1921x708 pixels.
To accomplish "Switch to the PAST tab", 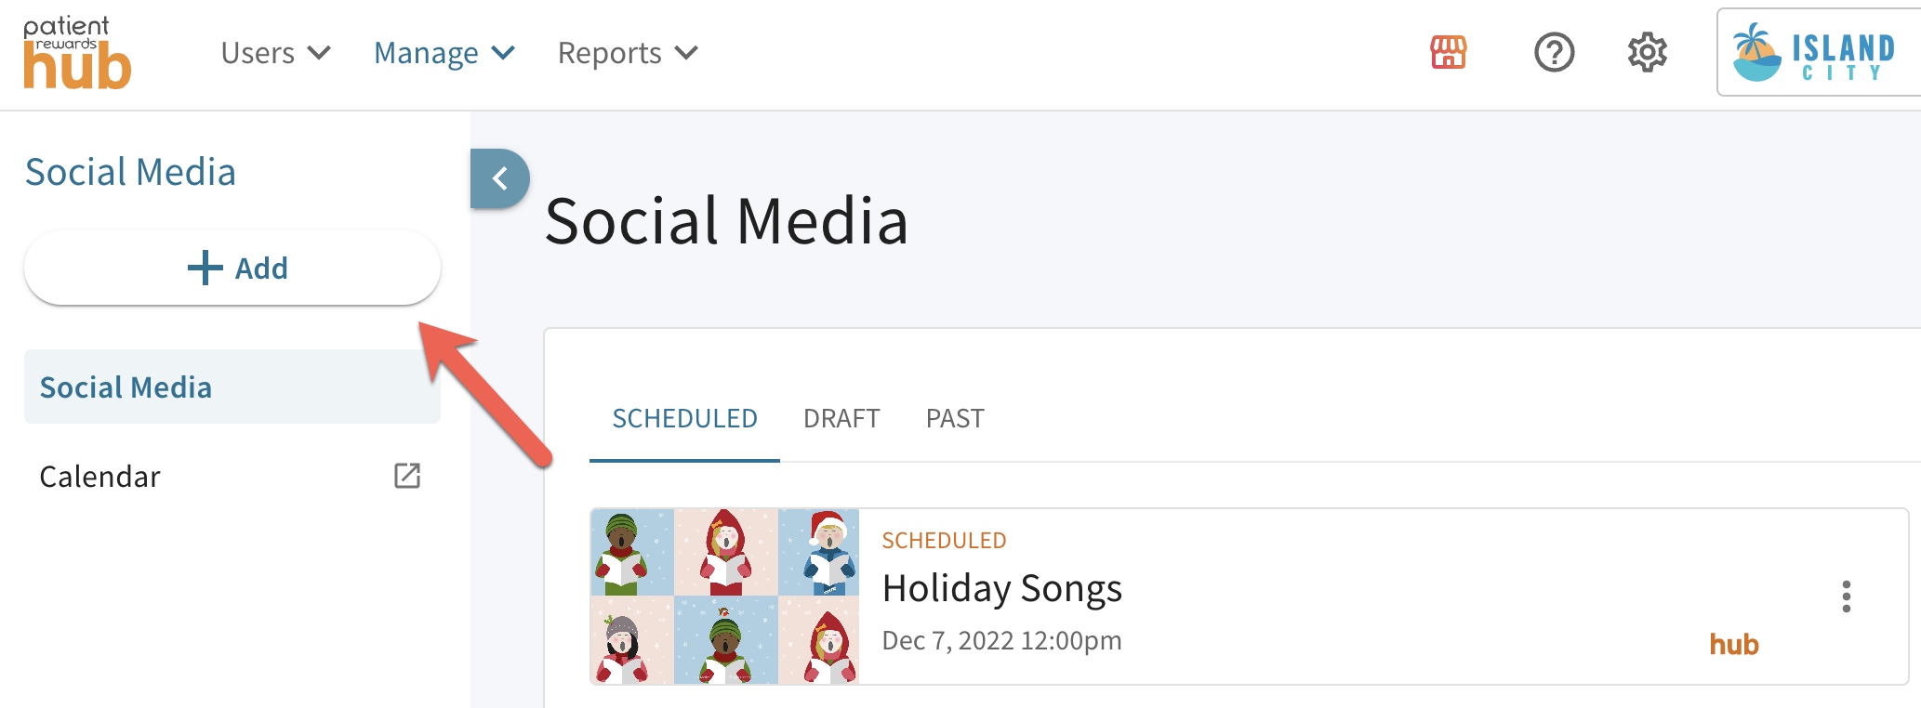I will pos(955,419).
